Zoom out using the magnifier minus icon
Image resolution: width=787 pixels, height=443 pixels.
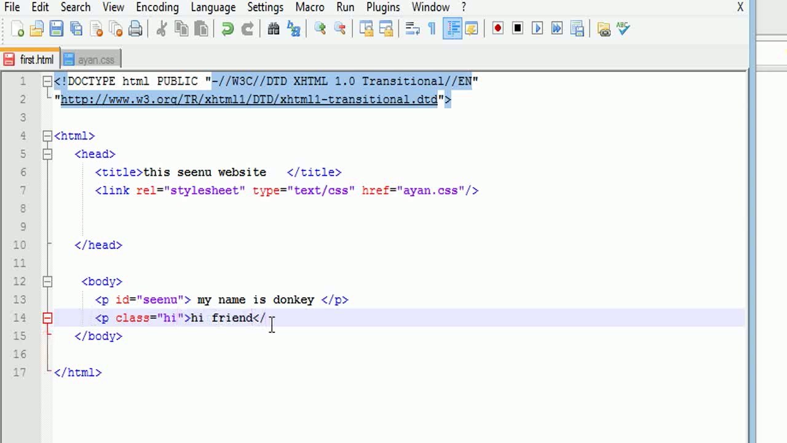[339, 29]
